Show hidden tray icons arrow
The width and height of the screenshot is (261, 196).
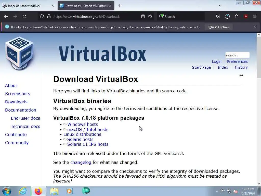tap(217, 191)
